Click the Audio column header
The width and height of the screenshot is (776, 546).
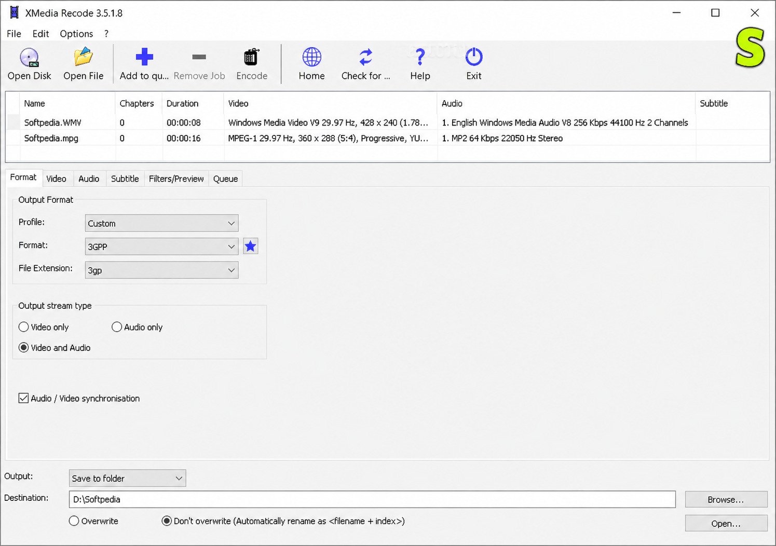point(566,103)
